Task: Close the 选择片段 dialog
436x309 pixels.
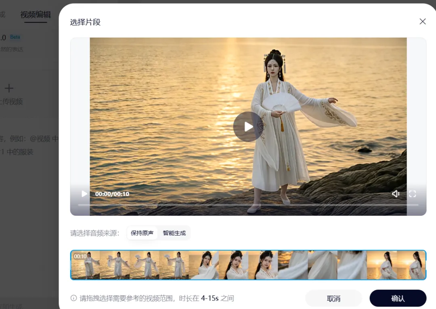Action: (422, 21)
